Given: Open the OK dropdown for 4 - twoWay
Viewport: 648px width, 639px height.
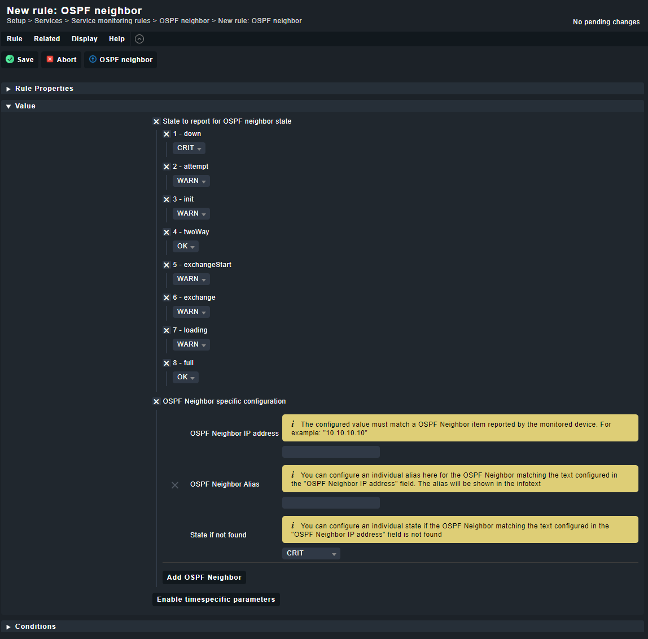Looking at the screenshot, I should pyautogui.click(x=186, y=246).
